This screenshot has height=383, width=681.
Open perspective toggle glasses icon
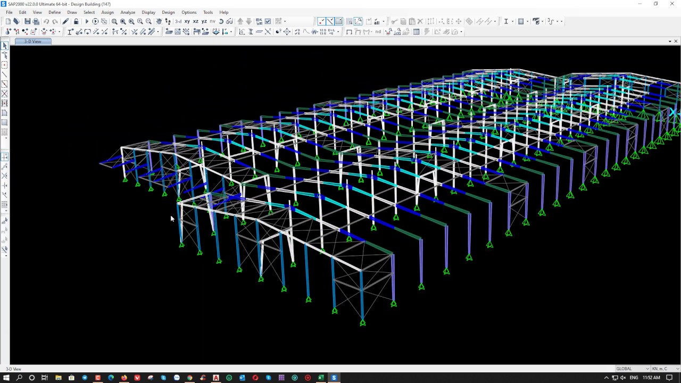229,21
